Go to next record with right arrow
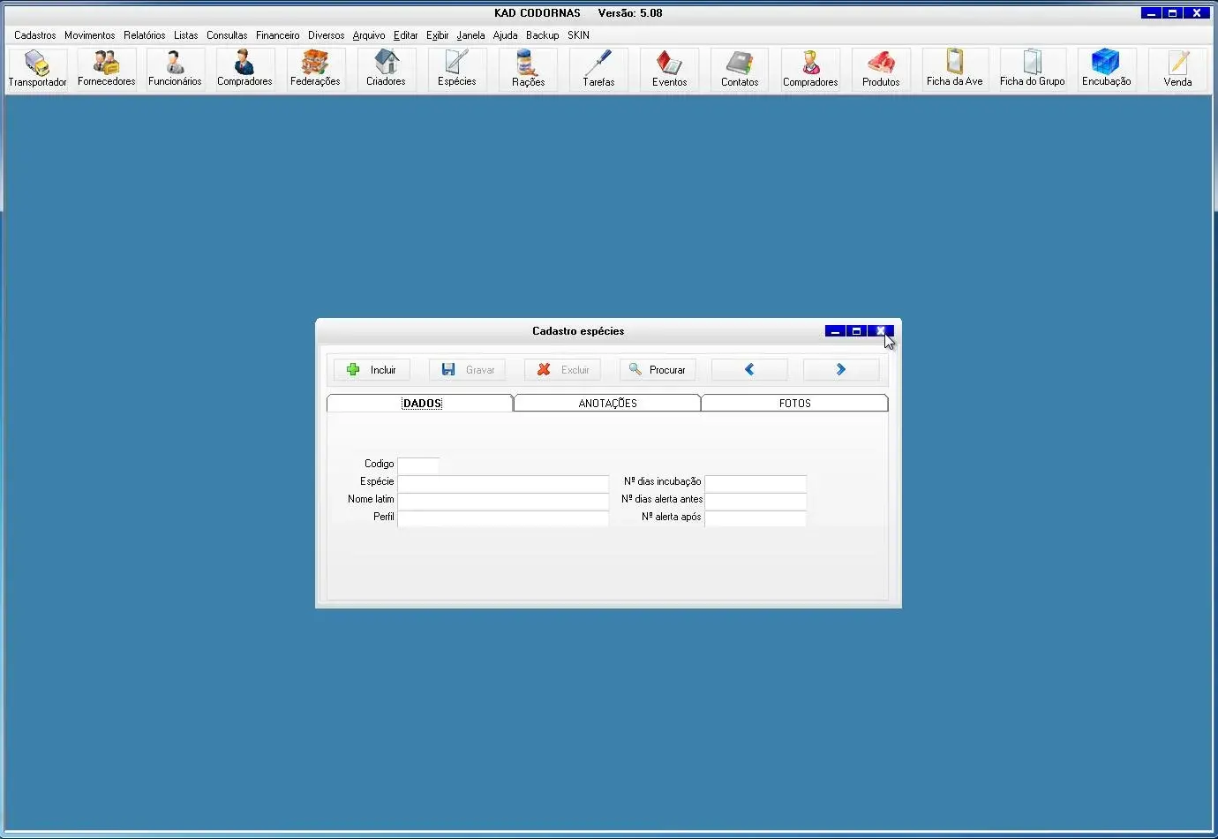Image resolution: width=1218 pixels, height=839 pixels. coord(841,370)
